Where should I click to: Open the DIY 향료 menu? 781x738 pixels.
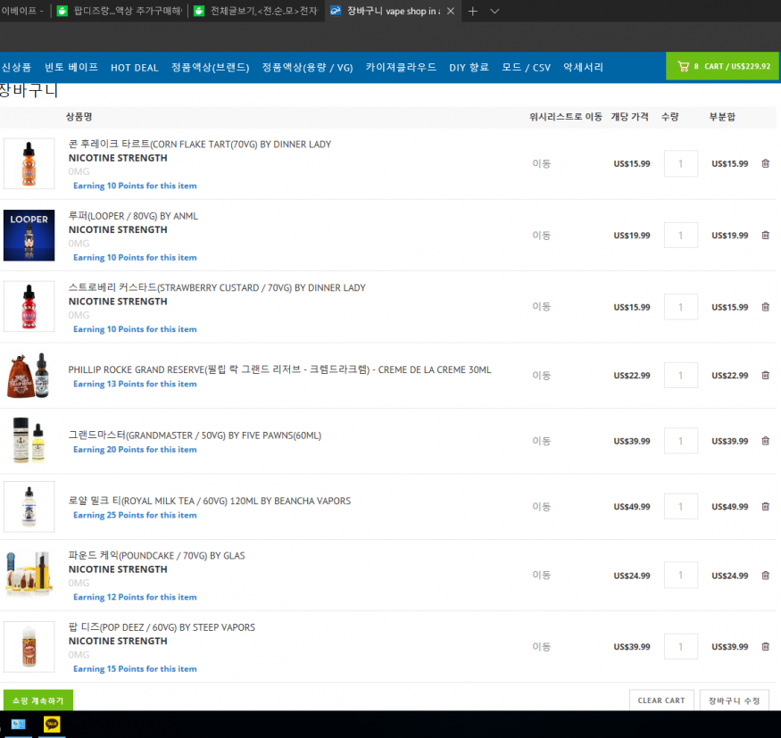[x=469, y=67]
